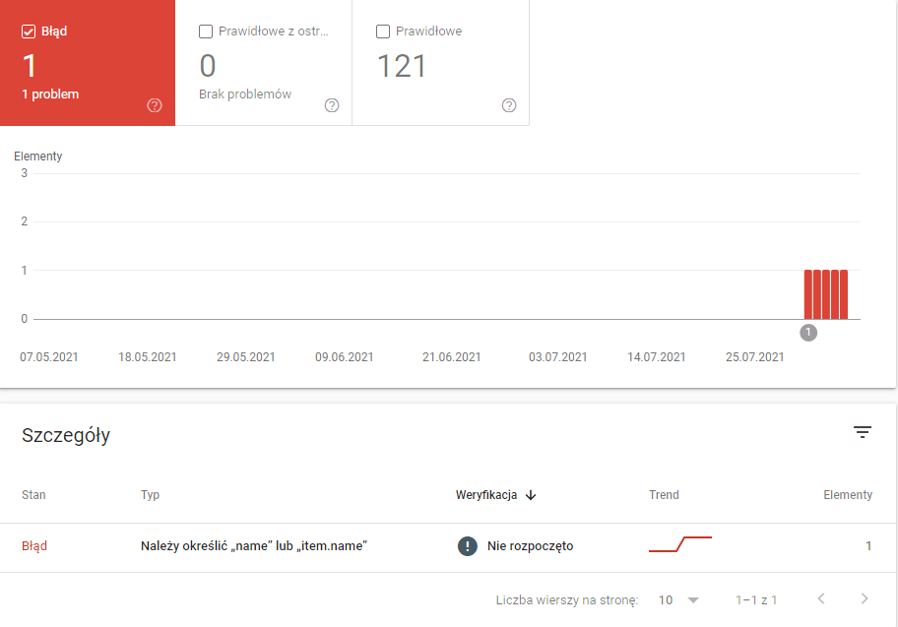Click the sort arrow beside Weryfikacja
The height and width of the screenshot is (627, 898).
[531, 495]
